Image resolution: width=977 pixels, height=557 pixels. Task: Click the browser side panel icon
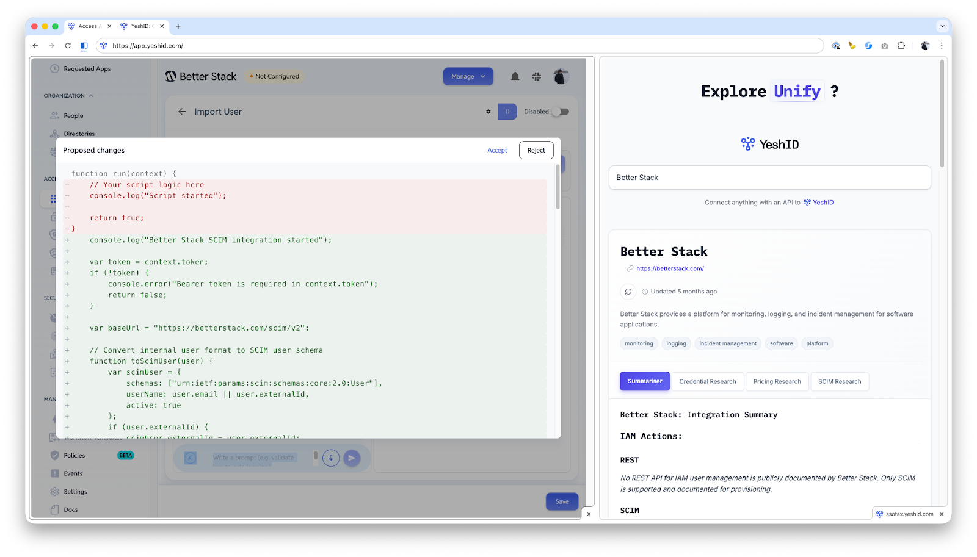click(x=84, y=46)
